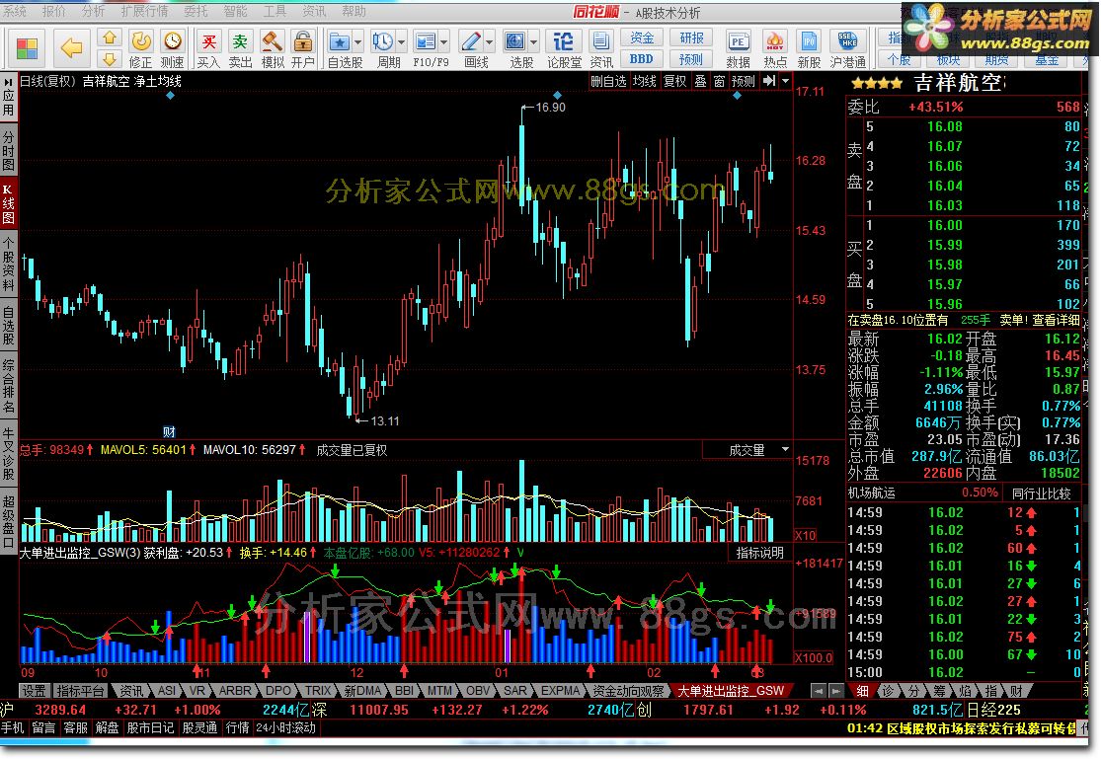The image size is (1101, 759).
Task: Open 指标说明 indicator description
Action: point(759,554)
